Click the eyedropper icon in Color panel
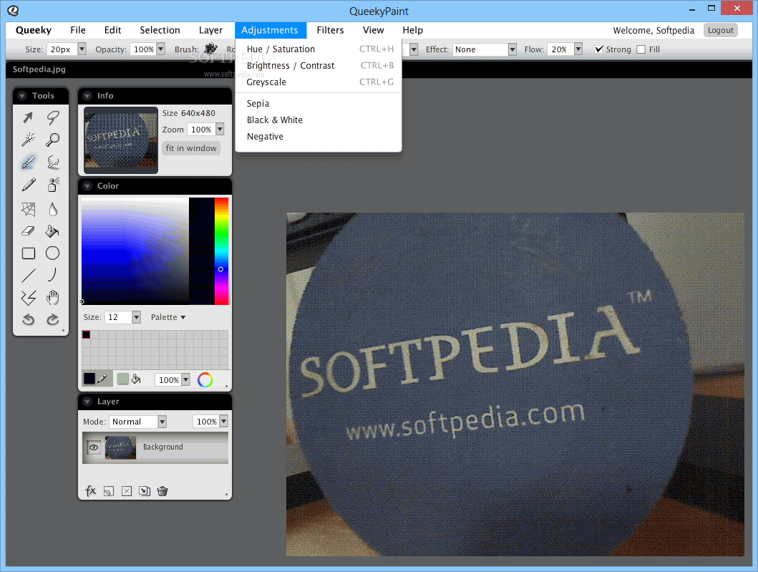This screenshot has width=758, height=572. coord(102,379)
